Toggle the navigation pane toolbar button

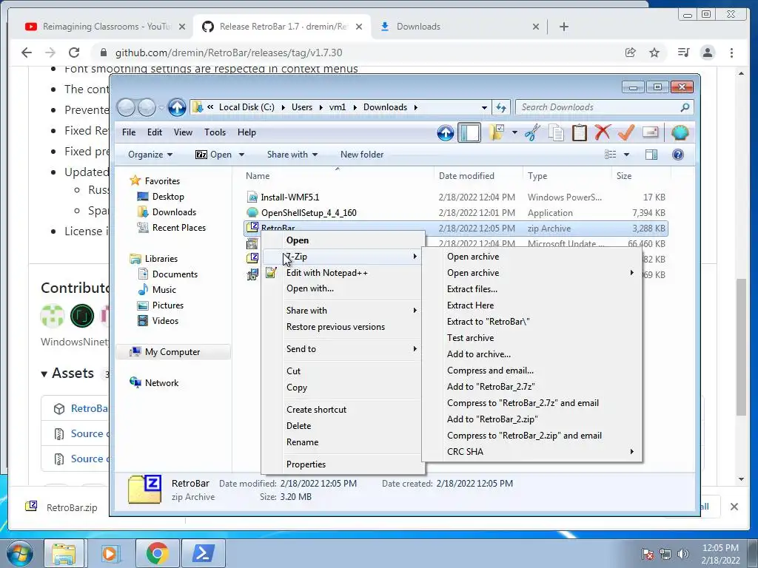click(x=469, y=132)
